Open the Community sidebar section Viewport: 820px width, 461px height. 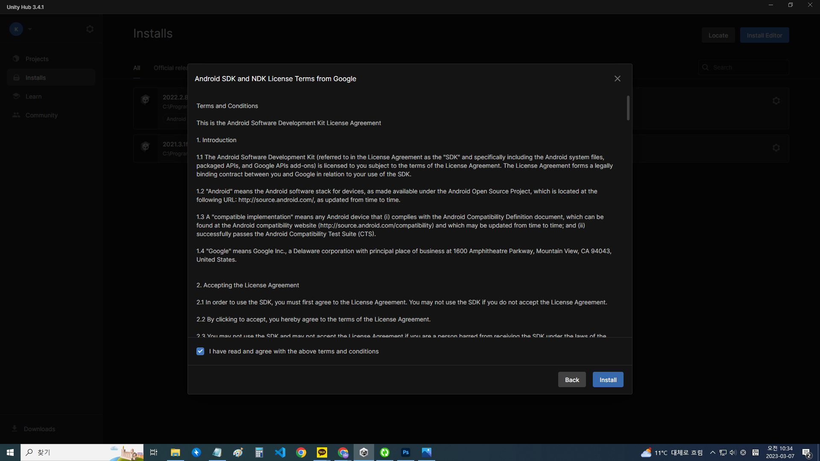(51, 115)
